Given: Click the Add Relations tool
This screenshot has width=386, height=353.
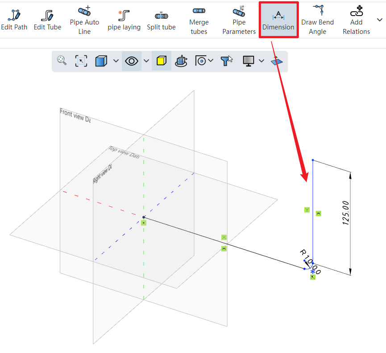Looking at the screenshot, I should 356,20.
